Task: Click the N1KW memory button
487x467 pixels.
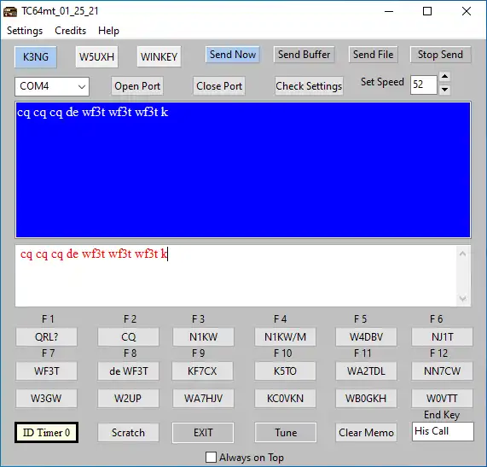Action: pyautogui.click(x=204, y=336)
